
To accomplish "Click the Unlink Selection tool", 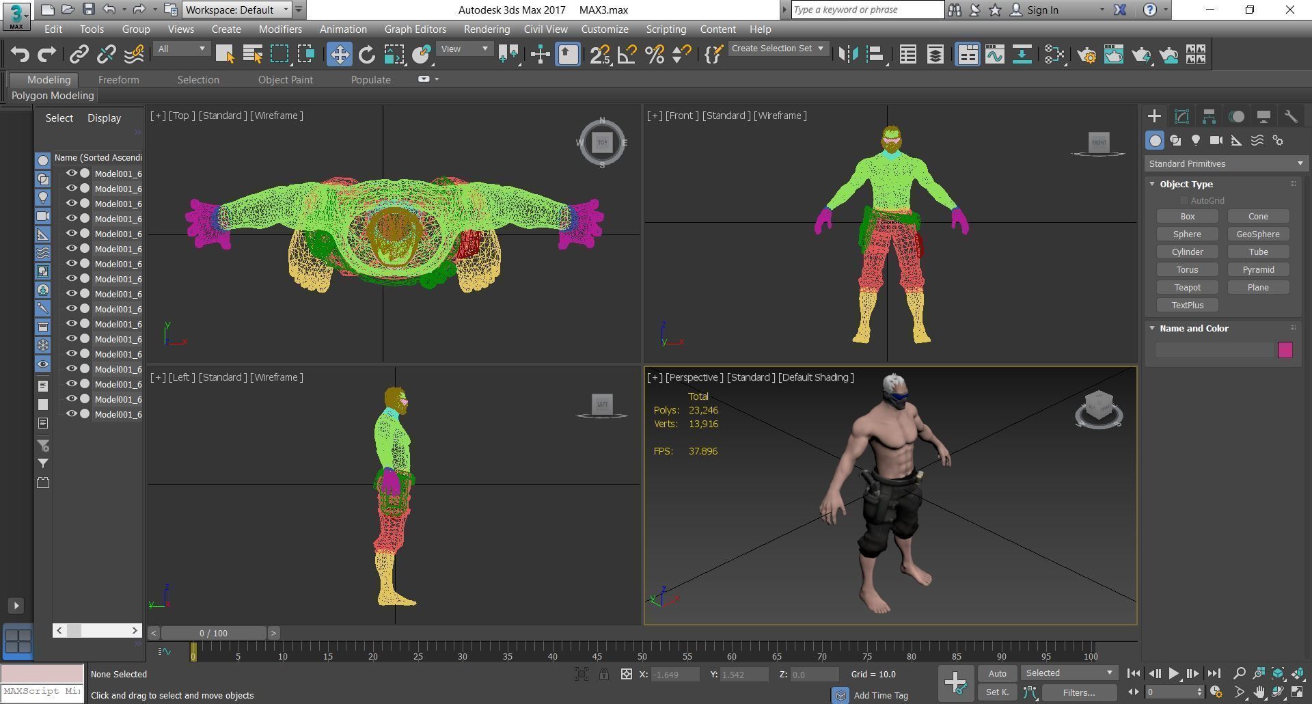I will pos(107,55).
